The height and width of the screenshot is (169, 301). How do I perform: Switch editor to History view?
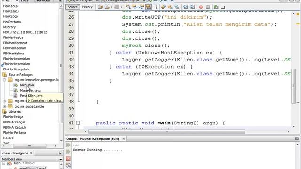(87, 7)
